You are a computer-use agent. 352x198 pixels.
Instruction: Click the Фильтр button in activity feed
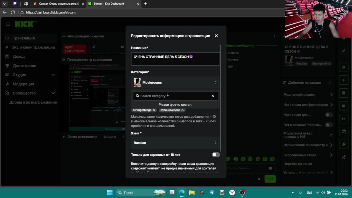point(110,137)
